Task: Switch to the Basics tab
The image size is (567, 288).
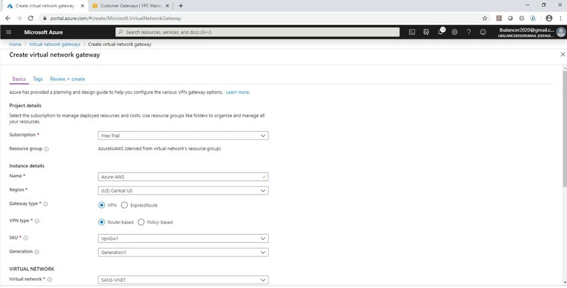Action: click(19, 79)
